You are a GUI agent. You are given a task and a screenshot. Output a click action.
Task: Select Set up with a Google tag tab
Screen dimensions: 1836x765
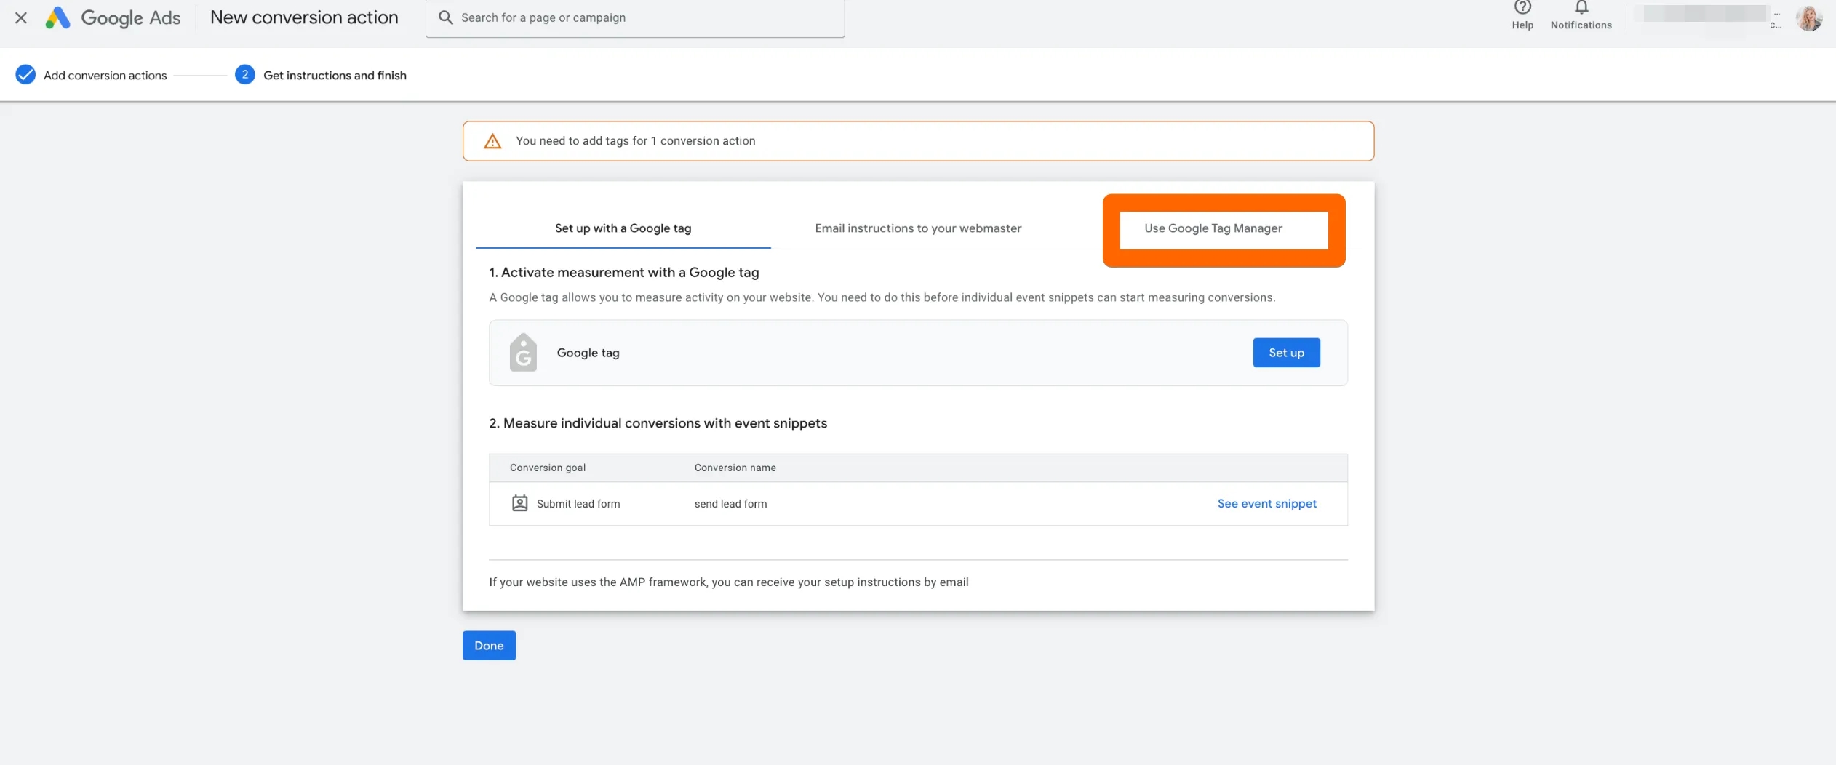[x=623, y=228]
